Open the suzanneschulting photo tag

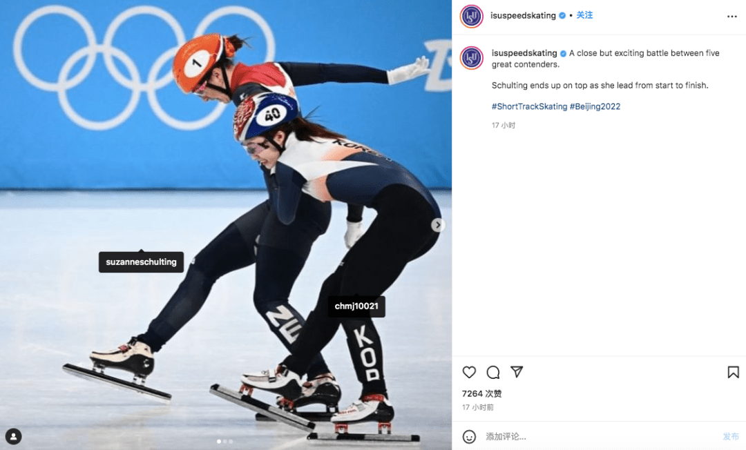pyautogui.click(x=142, y=262)
